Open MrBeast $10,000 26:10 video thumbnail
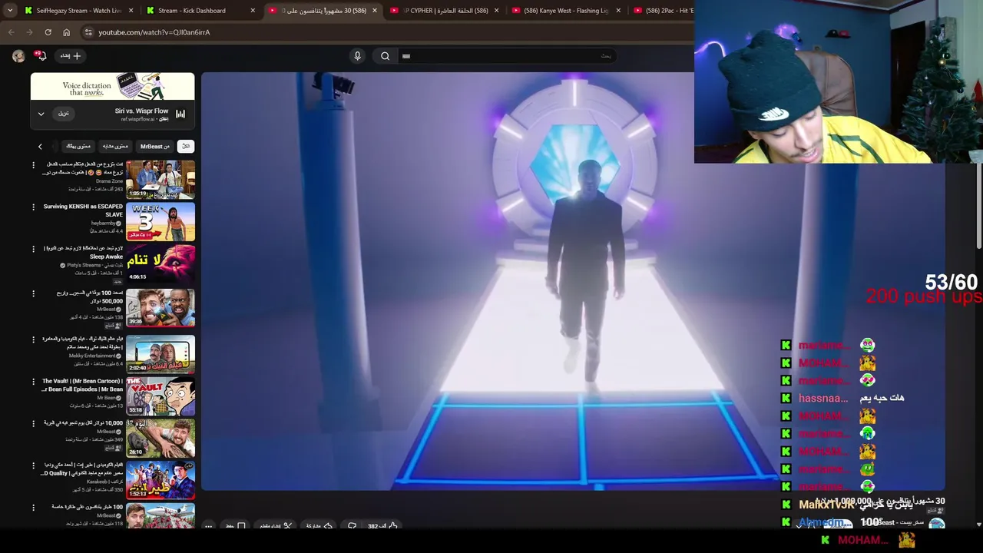 (161, 438)
